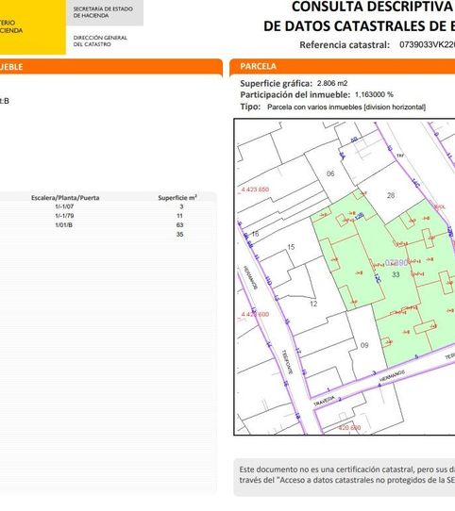Image resolution: width=455 pixels, height=511 pixels.
Task: Click coordinate label '4.423.650' on the map
Action: click(255, 190)
